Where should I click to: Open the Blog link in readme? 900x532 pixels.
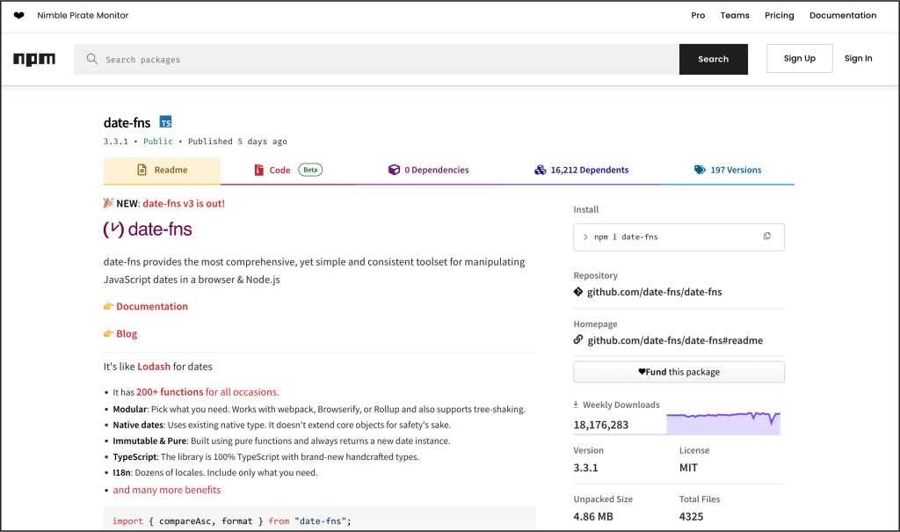(127, 334)
